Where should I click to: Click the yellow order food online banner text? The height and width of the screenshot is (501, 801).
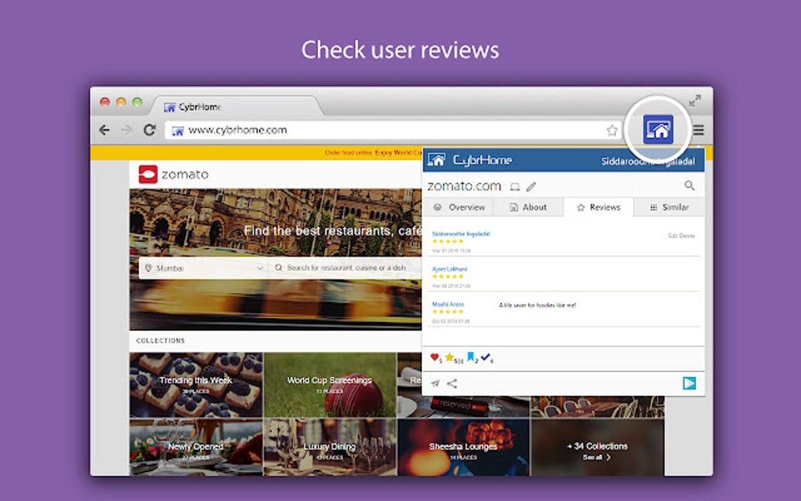[x=373, y=152]
